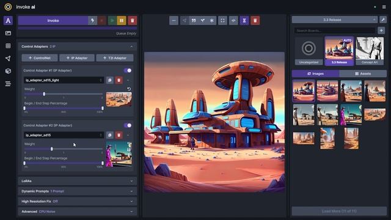Expand the Advanced CPU Noise section
391x220 pixels.
[78, 211]
